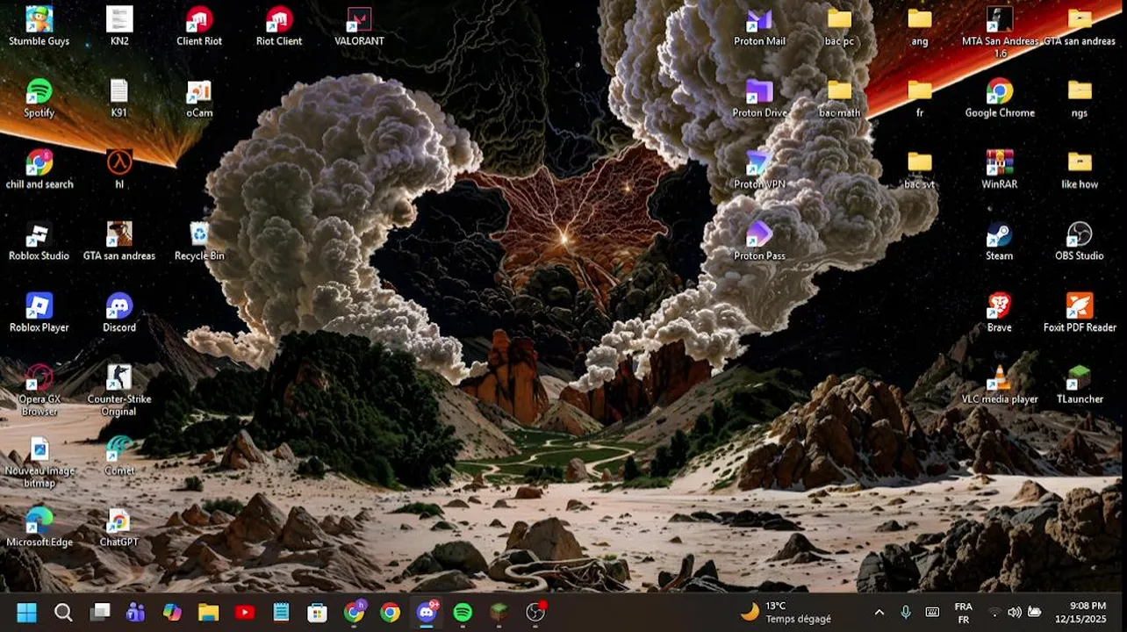Launch MTA San Andreas 1.6
The width and height of the screenshot is (1127, 632).
(x=1000, y=32)
